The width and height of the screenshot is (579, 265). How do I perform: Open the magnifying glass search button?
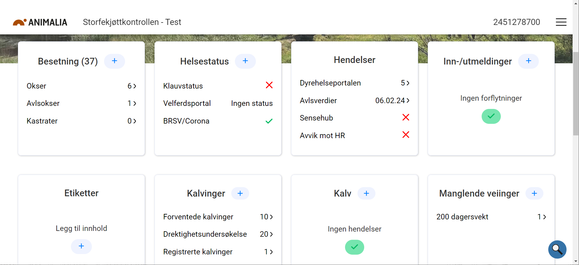tap(557, 249)
